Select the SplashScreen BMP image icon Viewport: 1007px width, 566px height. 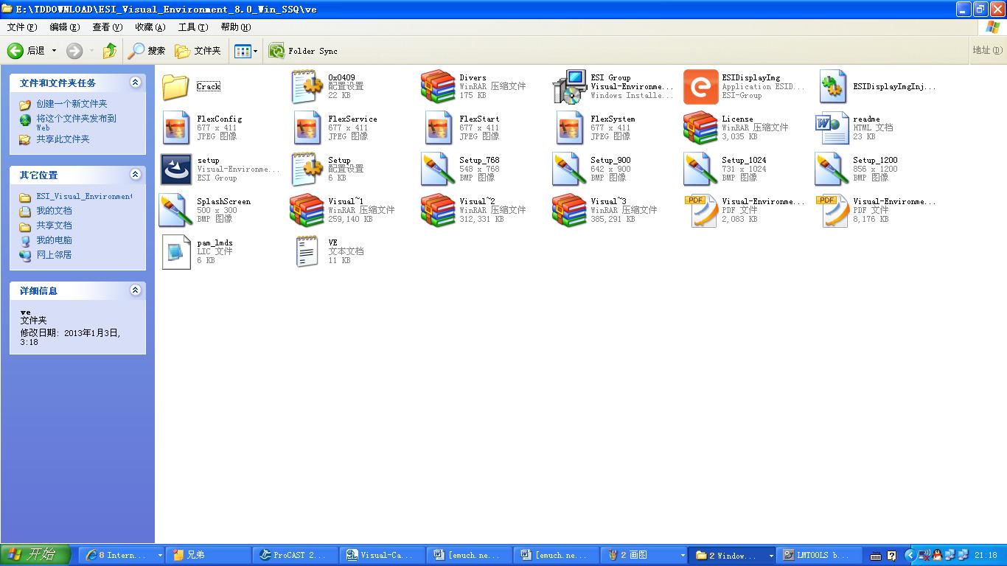(x=175, y=211)
